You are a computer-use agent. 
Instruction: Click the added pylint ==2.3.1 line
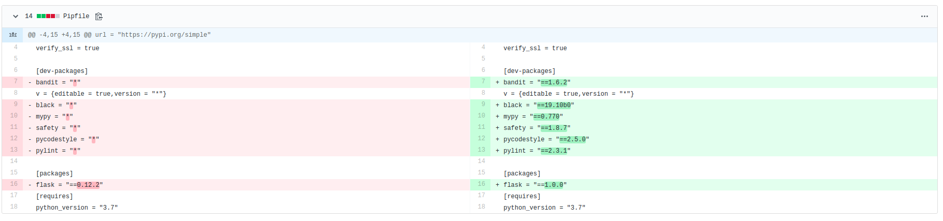pos(537,151)
